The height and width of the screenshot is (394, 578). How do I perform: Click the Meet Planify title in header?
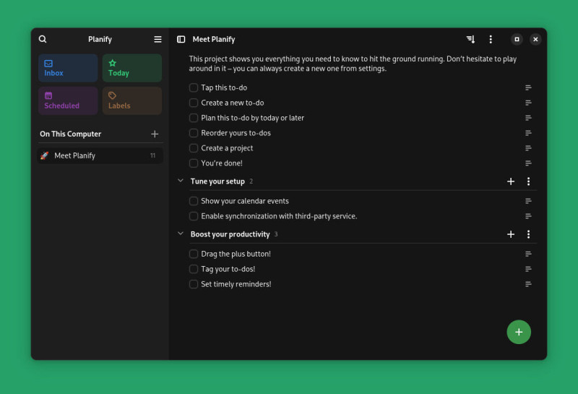click(x=214, y=39)
